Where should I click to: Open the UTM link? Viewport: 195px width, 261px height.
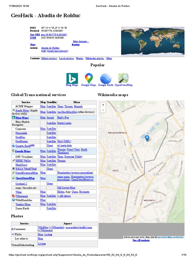[x=33, y=38]
